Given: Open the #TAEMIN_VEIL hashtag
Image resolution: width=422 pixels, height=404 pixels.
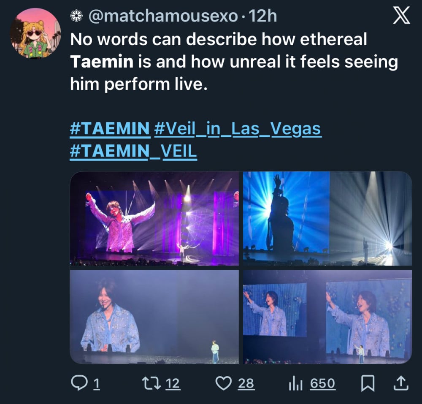Looking at the screenshot, I should click(133, 152).
